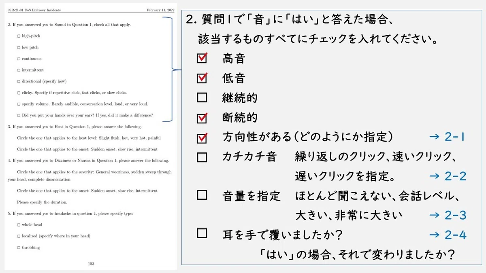Viewport: 486px width, 273px height.
Task: Uncheck the 低音 checkbox
Action: pos(202,78)
